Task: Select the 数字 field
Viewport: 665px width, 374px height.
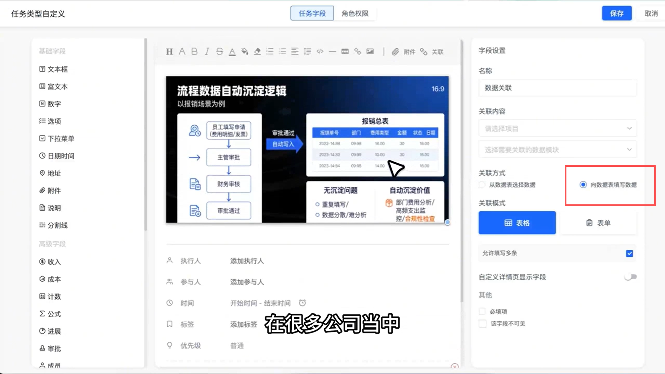Action: pyautogui.click(x=50, y=104)
